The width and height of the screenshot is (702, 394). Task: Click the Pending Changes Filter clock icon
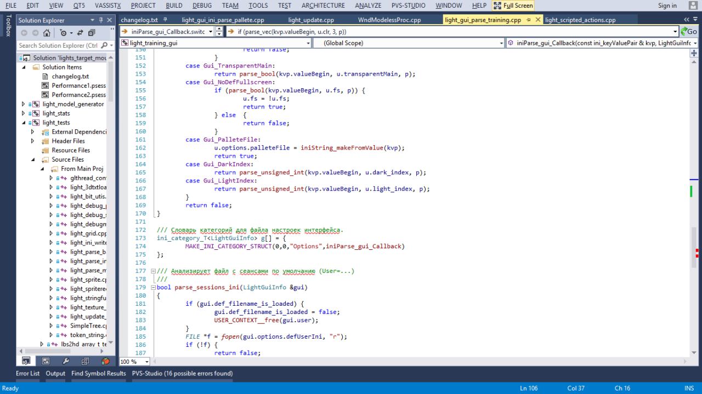pyautogui.click(x=62, y=33)
